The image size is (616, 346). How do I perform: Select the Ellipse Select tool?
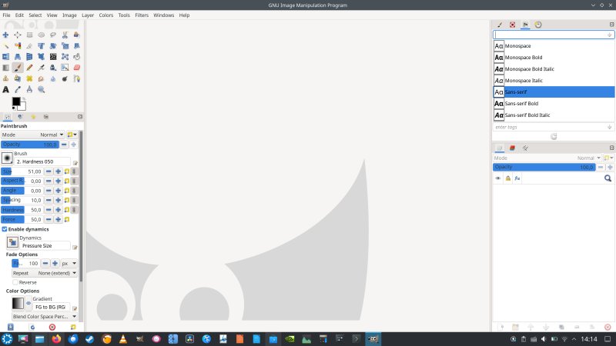(42, 35)
